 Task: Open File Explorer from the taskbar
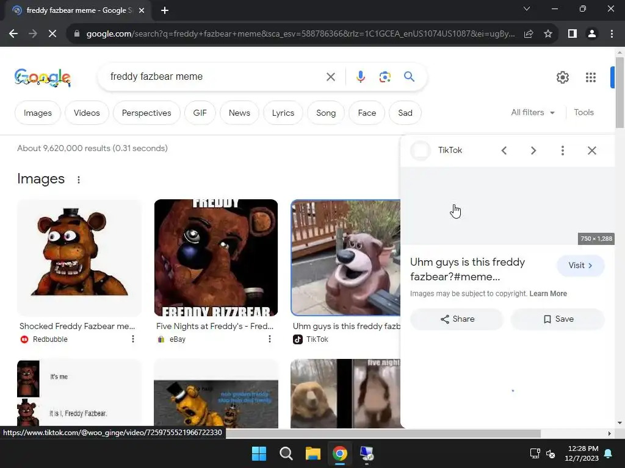pyautogui.click(x=313, y=453)
